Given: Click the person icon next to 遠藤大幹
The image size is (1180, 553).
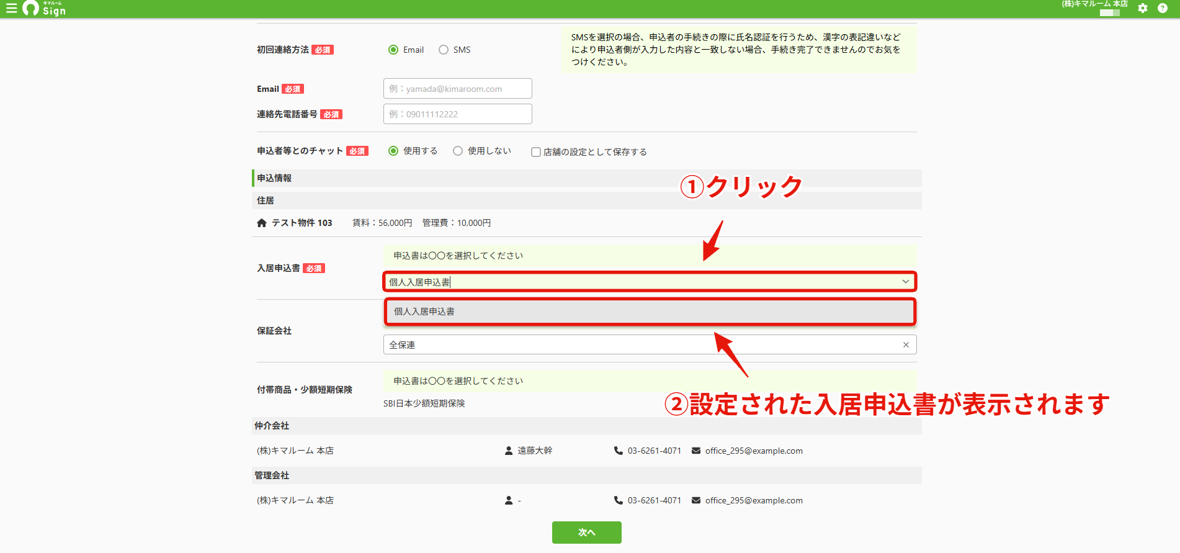Looking at the screenshot, I should [509, 451].
